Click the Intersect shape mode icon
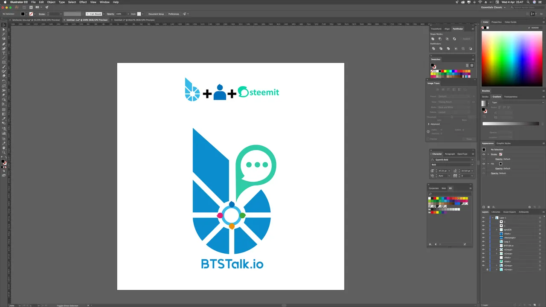 point(447,39)
